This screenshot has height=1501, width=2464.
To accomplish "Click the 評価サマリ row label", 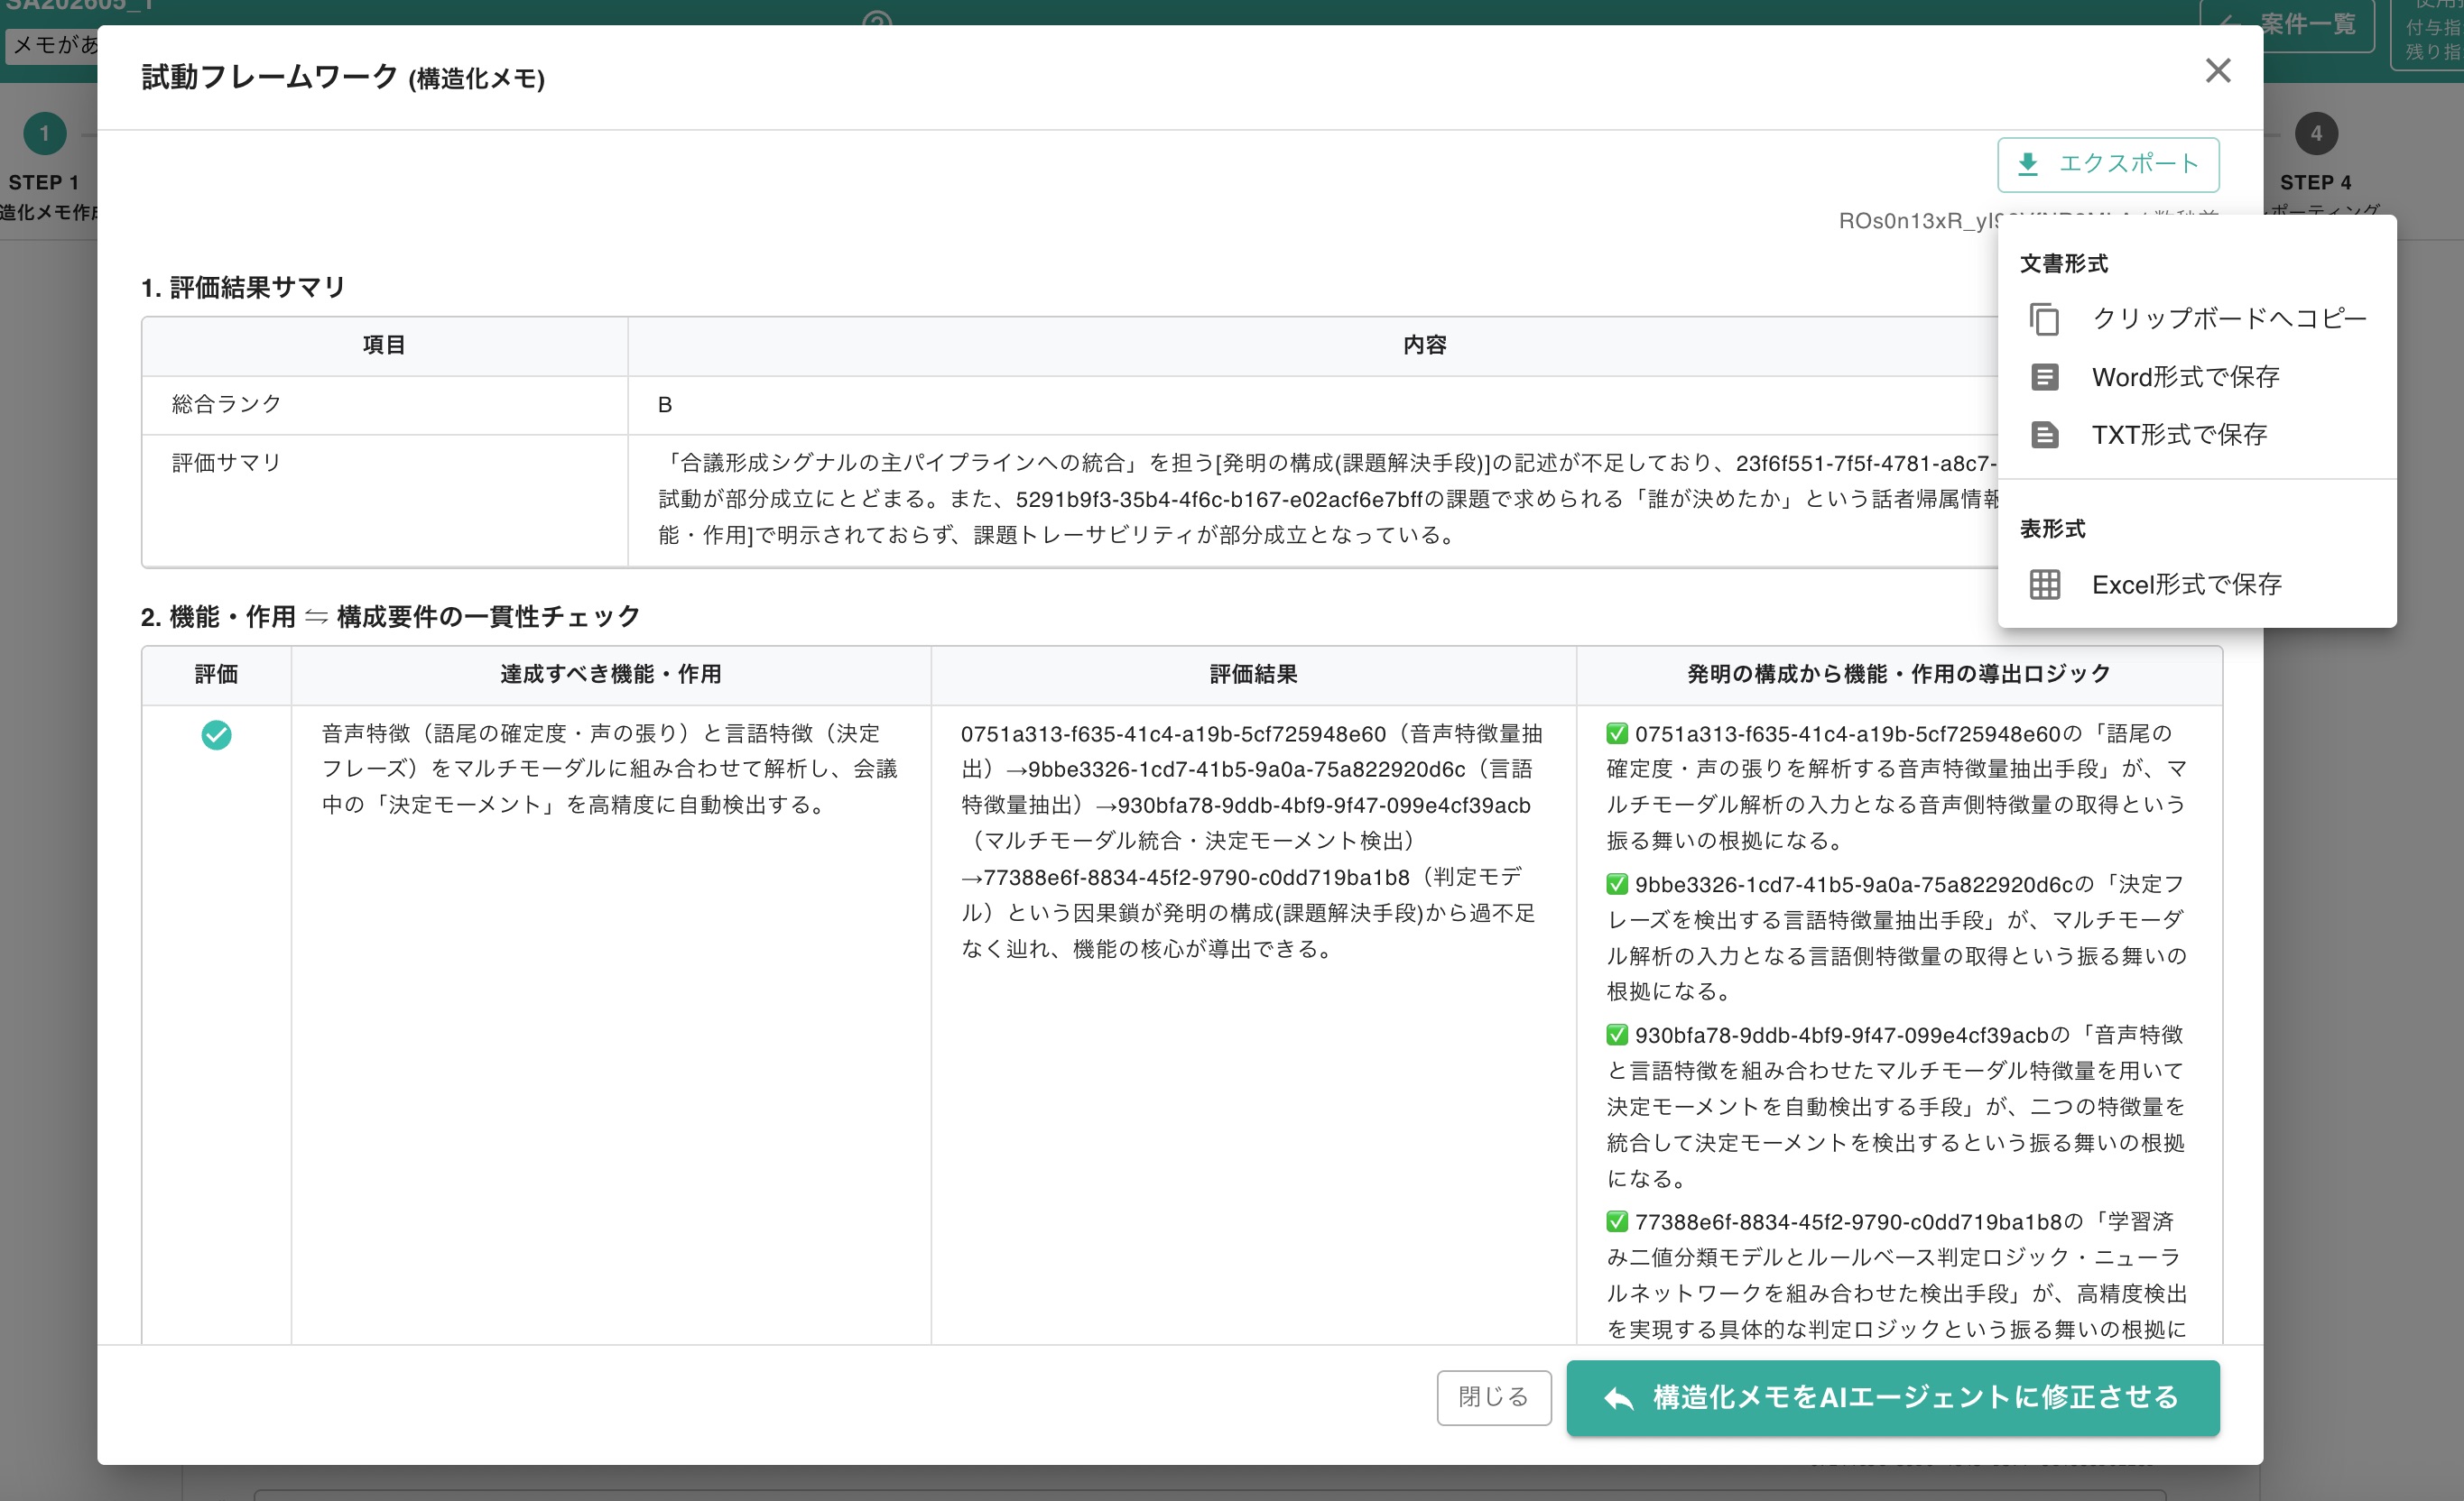I will pyautogui.click(x=226, y=463).
